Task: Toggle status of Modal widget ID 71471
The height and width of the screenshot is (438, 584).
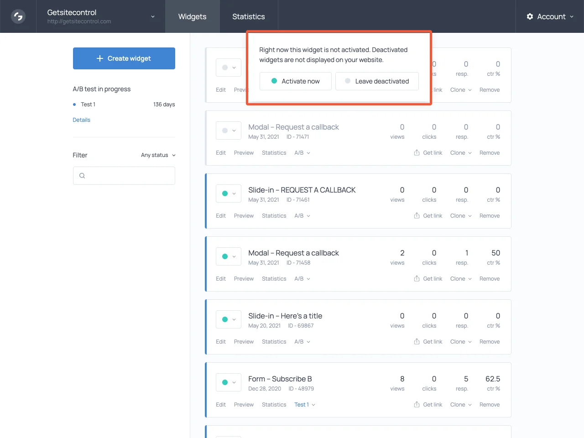Action: [229, 130]
